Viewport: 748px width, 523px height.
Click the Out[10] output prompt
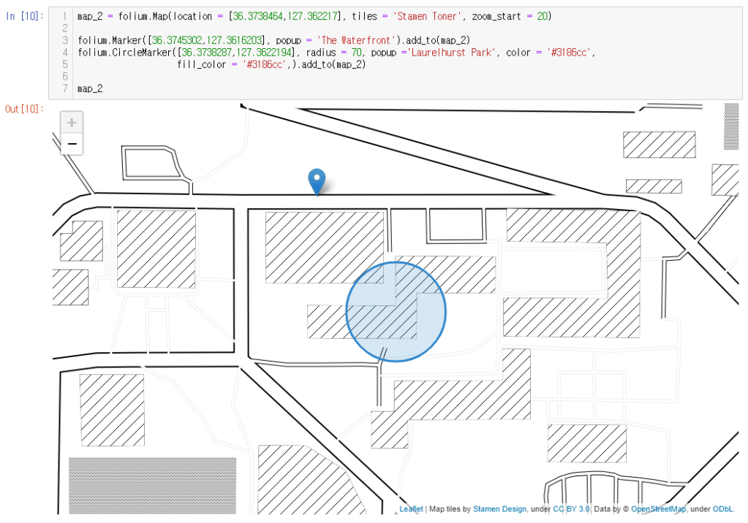tap(24, 109)
